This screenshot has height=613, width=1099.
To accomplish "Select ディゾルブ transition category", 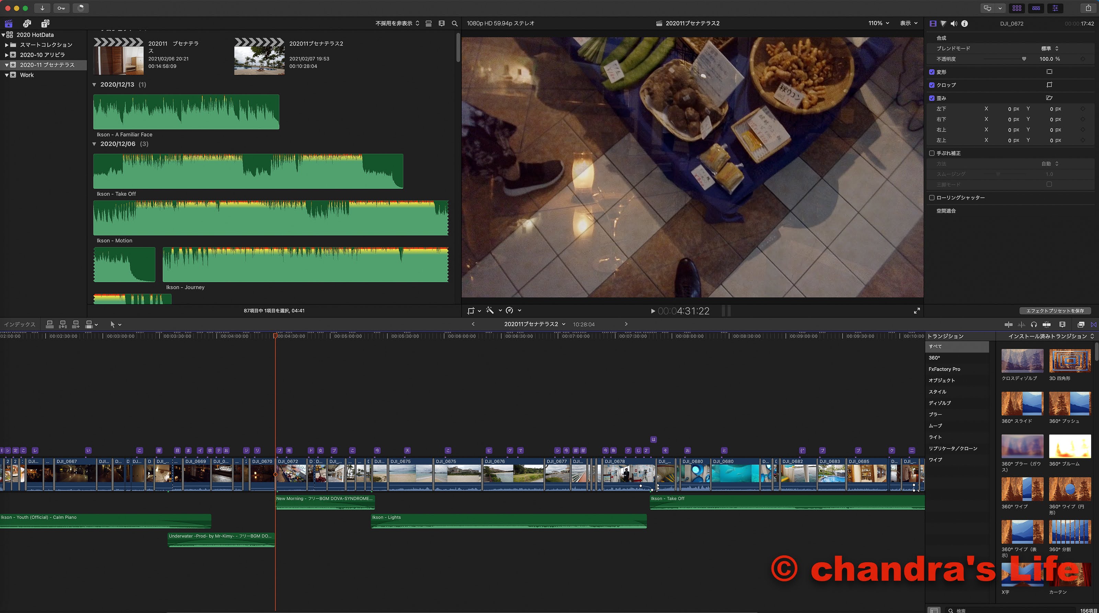I will (x=957, y=403).
